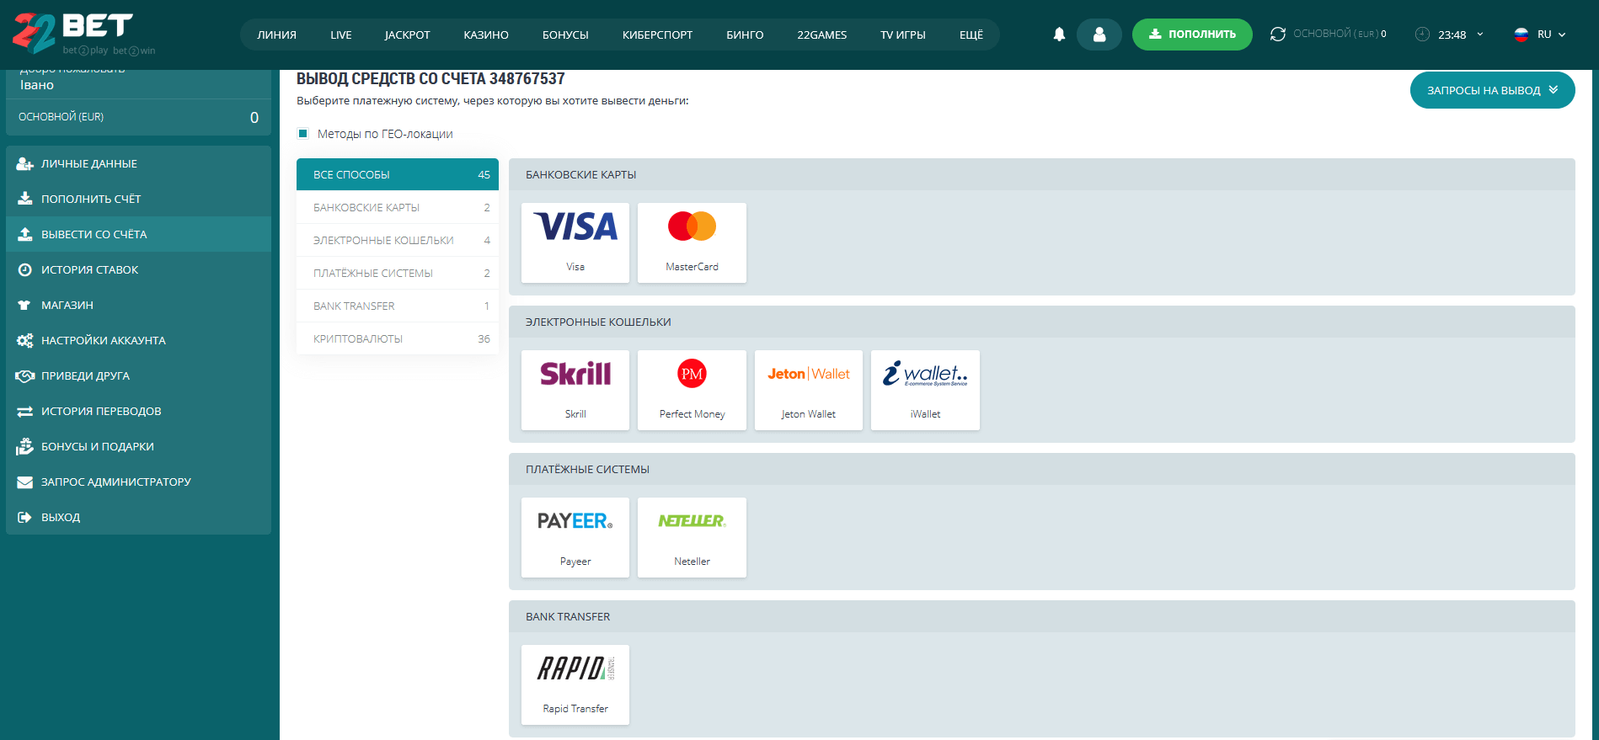Image resolution: width=1599 pixels, height=740 pixels.
Task: Open LIVE in top navigation
Action: point(341,35)
